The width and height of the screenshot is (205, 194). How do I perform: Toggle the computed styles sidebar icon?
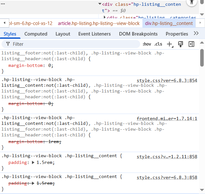(x=191, y=44)
